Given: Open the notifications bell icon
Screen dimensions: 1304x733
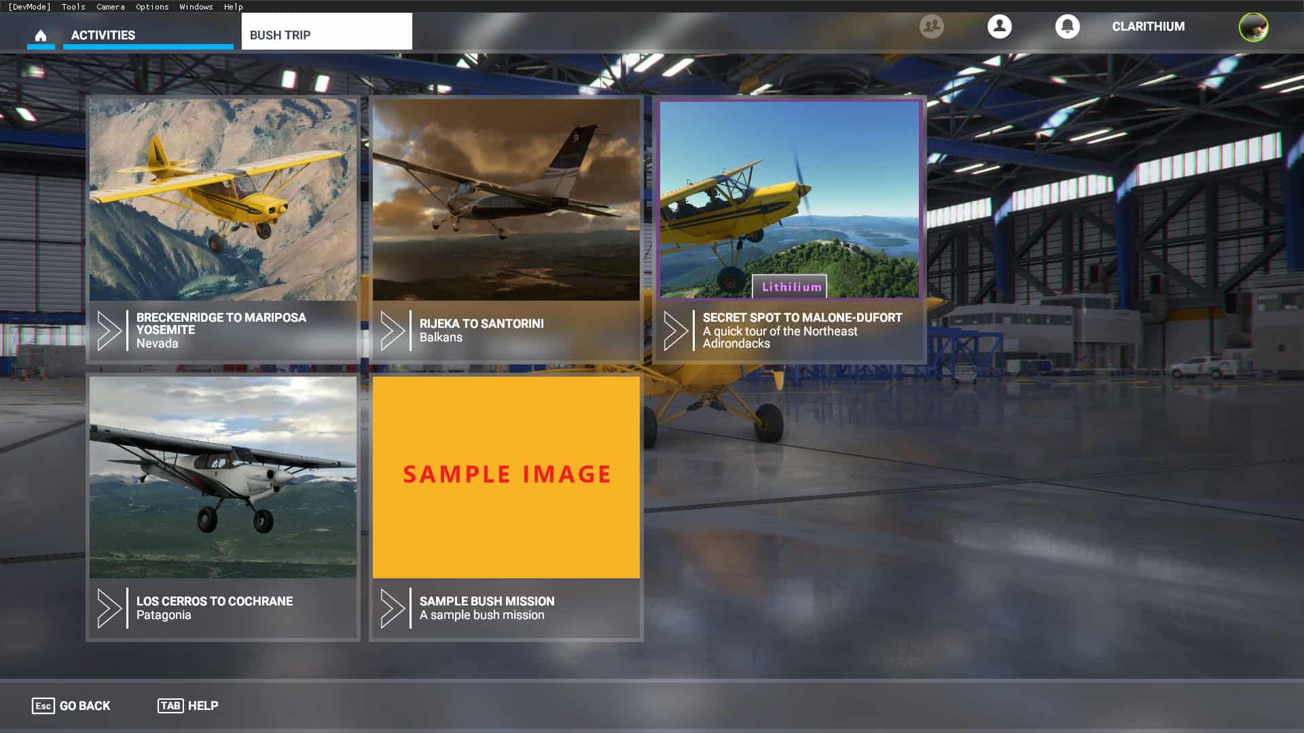Looking at the screenshot, I should point(1067,26).
